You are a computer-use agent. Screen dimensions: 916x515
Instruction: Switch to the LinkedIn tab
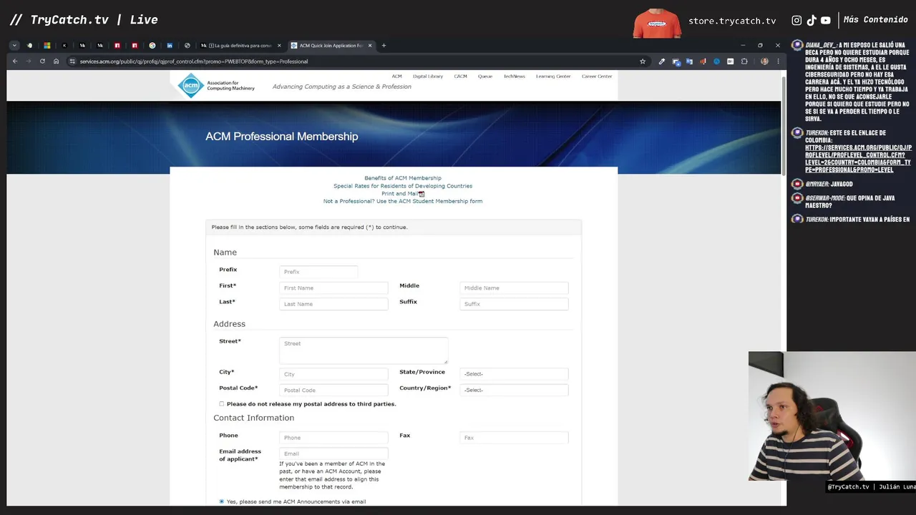coord(170,46)
